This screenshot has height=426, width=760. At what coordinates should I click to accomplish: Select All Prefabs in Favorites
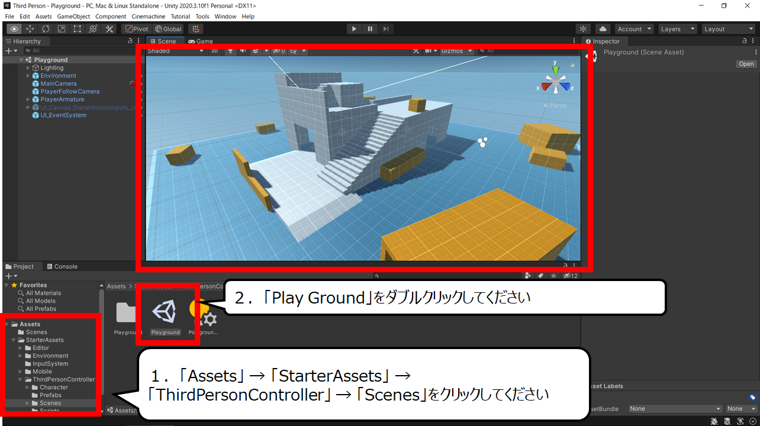(x=41, y=308)
